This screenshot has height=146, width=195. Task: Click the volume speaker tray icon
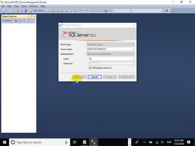pos(162,142)
